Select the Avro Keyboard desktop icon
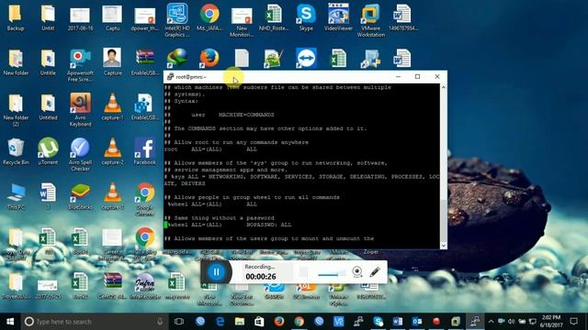This screenshot has width=588, height=330. point(80,110)
